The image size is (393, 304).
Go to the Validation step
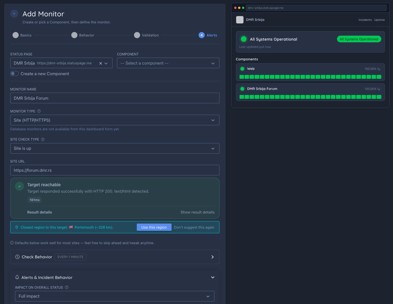pyautogui.click(x=147, y=35)
